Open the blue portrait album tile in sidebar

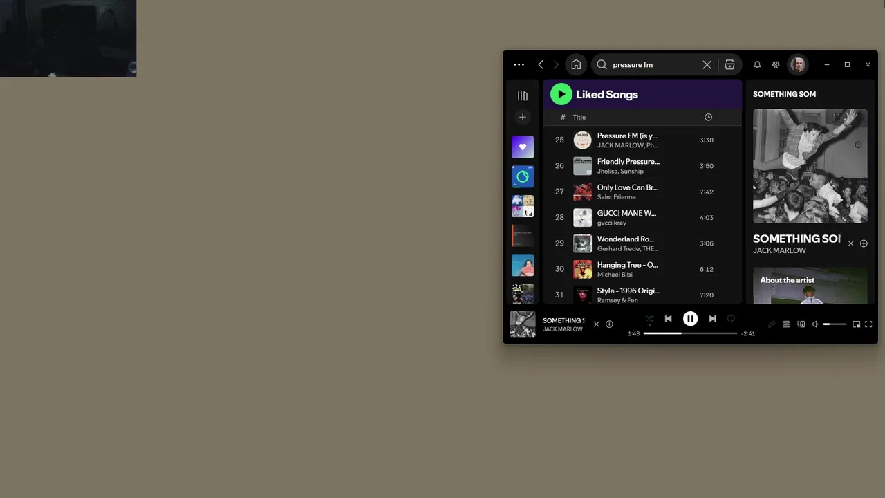pos(523,265)
